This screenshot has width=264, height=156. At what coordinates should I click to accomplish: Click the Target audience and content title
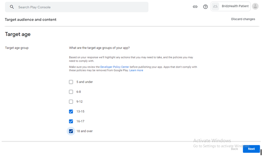pyautogui.click(x=30, y=19)
